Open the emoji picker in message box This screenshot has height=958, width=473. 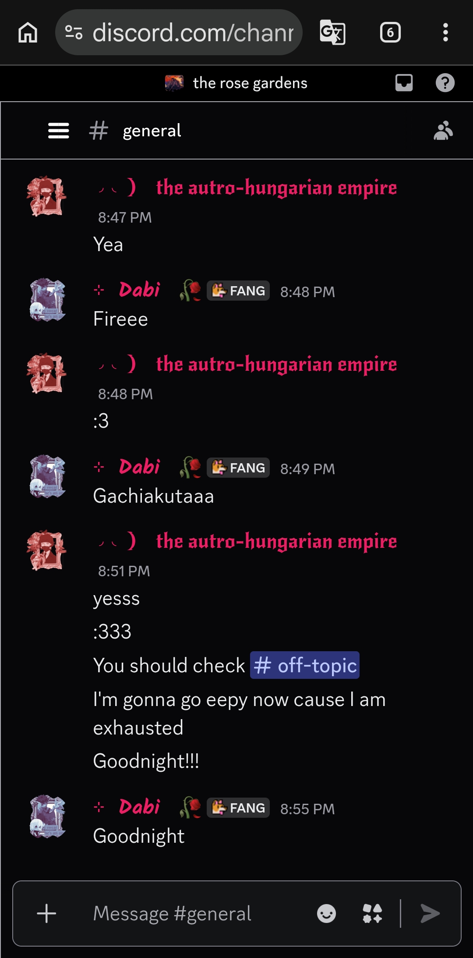pyautogui.click(x=326, y=914)
